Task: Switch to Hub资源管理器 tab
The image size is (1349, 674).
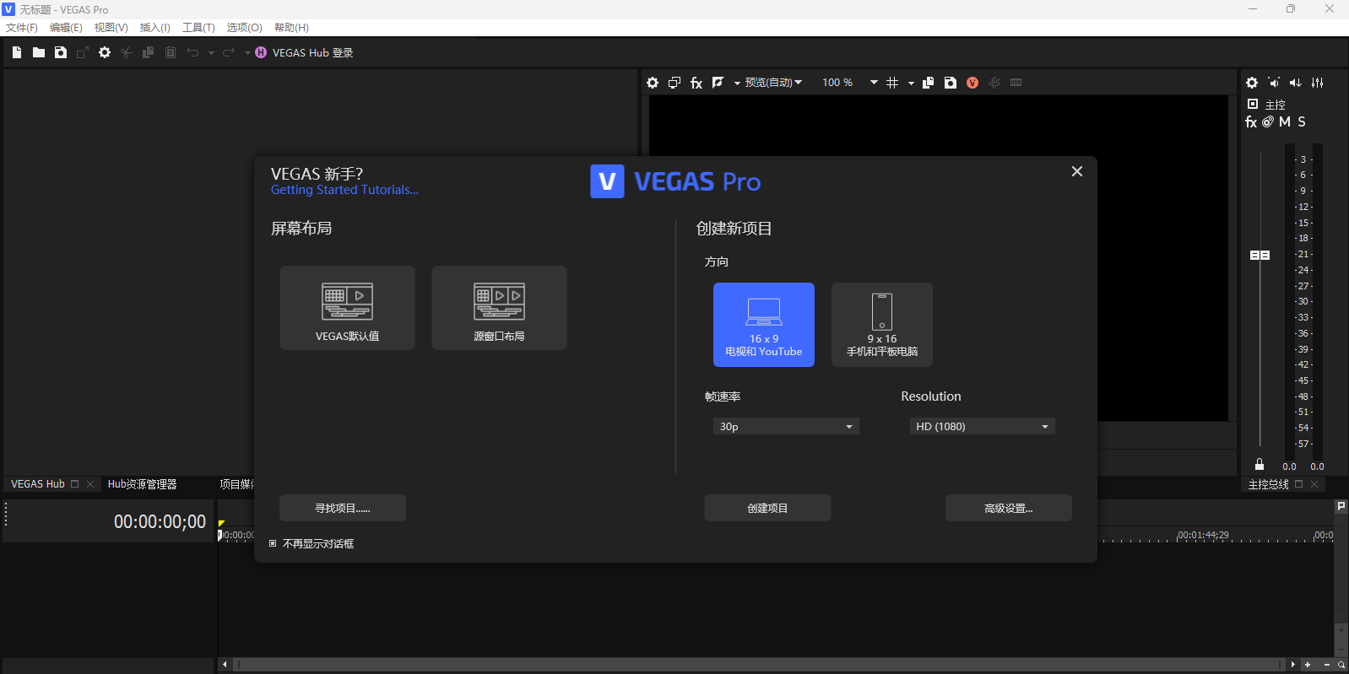Action: 142,484
